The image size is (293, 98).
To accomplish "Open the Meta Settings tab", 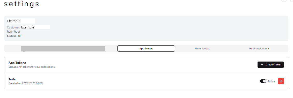I will [x=203, y=49].
